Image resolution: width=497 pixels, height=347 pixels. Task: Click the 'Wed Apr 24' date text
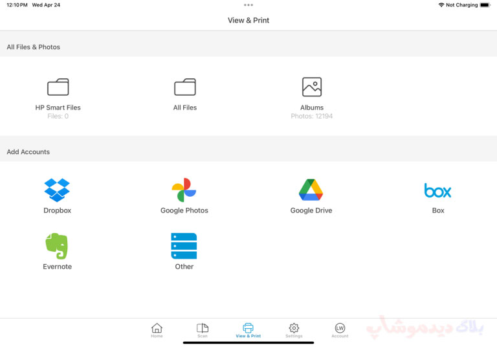(46, 5)
